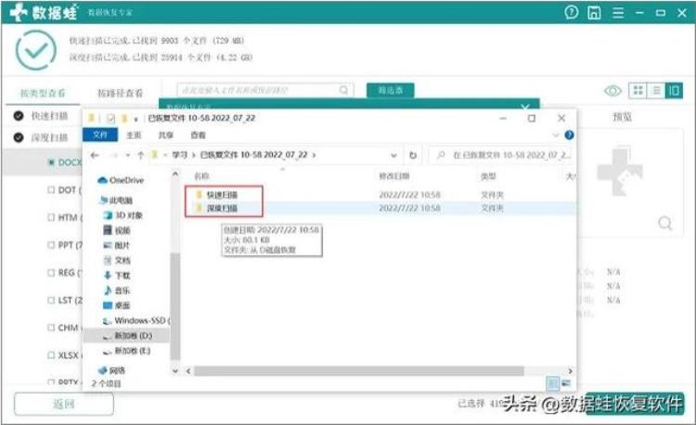The width and height of the screenshot is (696, 425).
Task: Select the details view icon in Explorer status bar
Action: [x=552, y=383]
